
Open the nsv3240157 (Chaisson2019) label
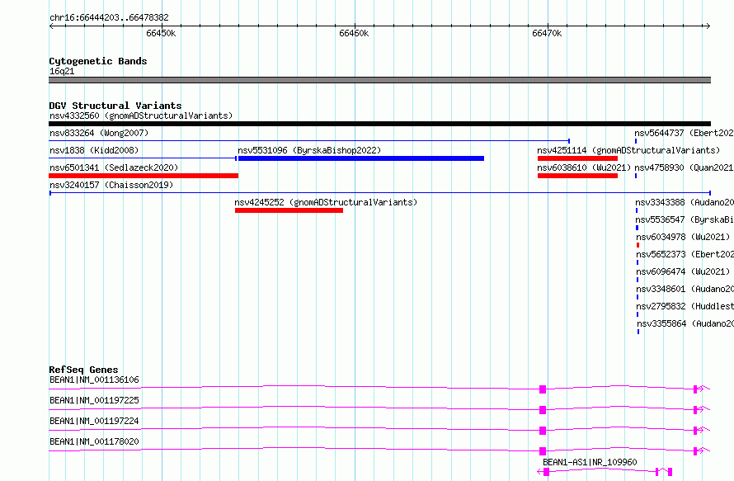(x=111, y=185)
